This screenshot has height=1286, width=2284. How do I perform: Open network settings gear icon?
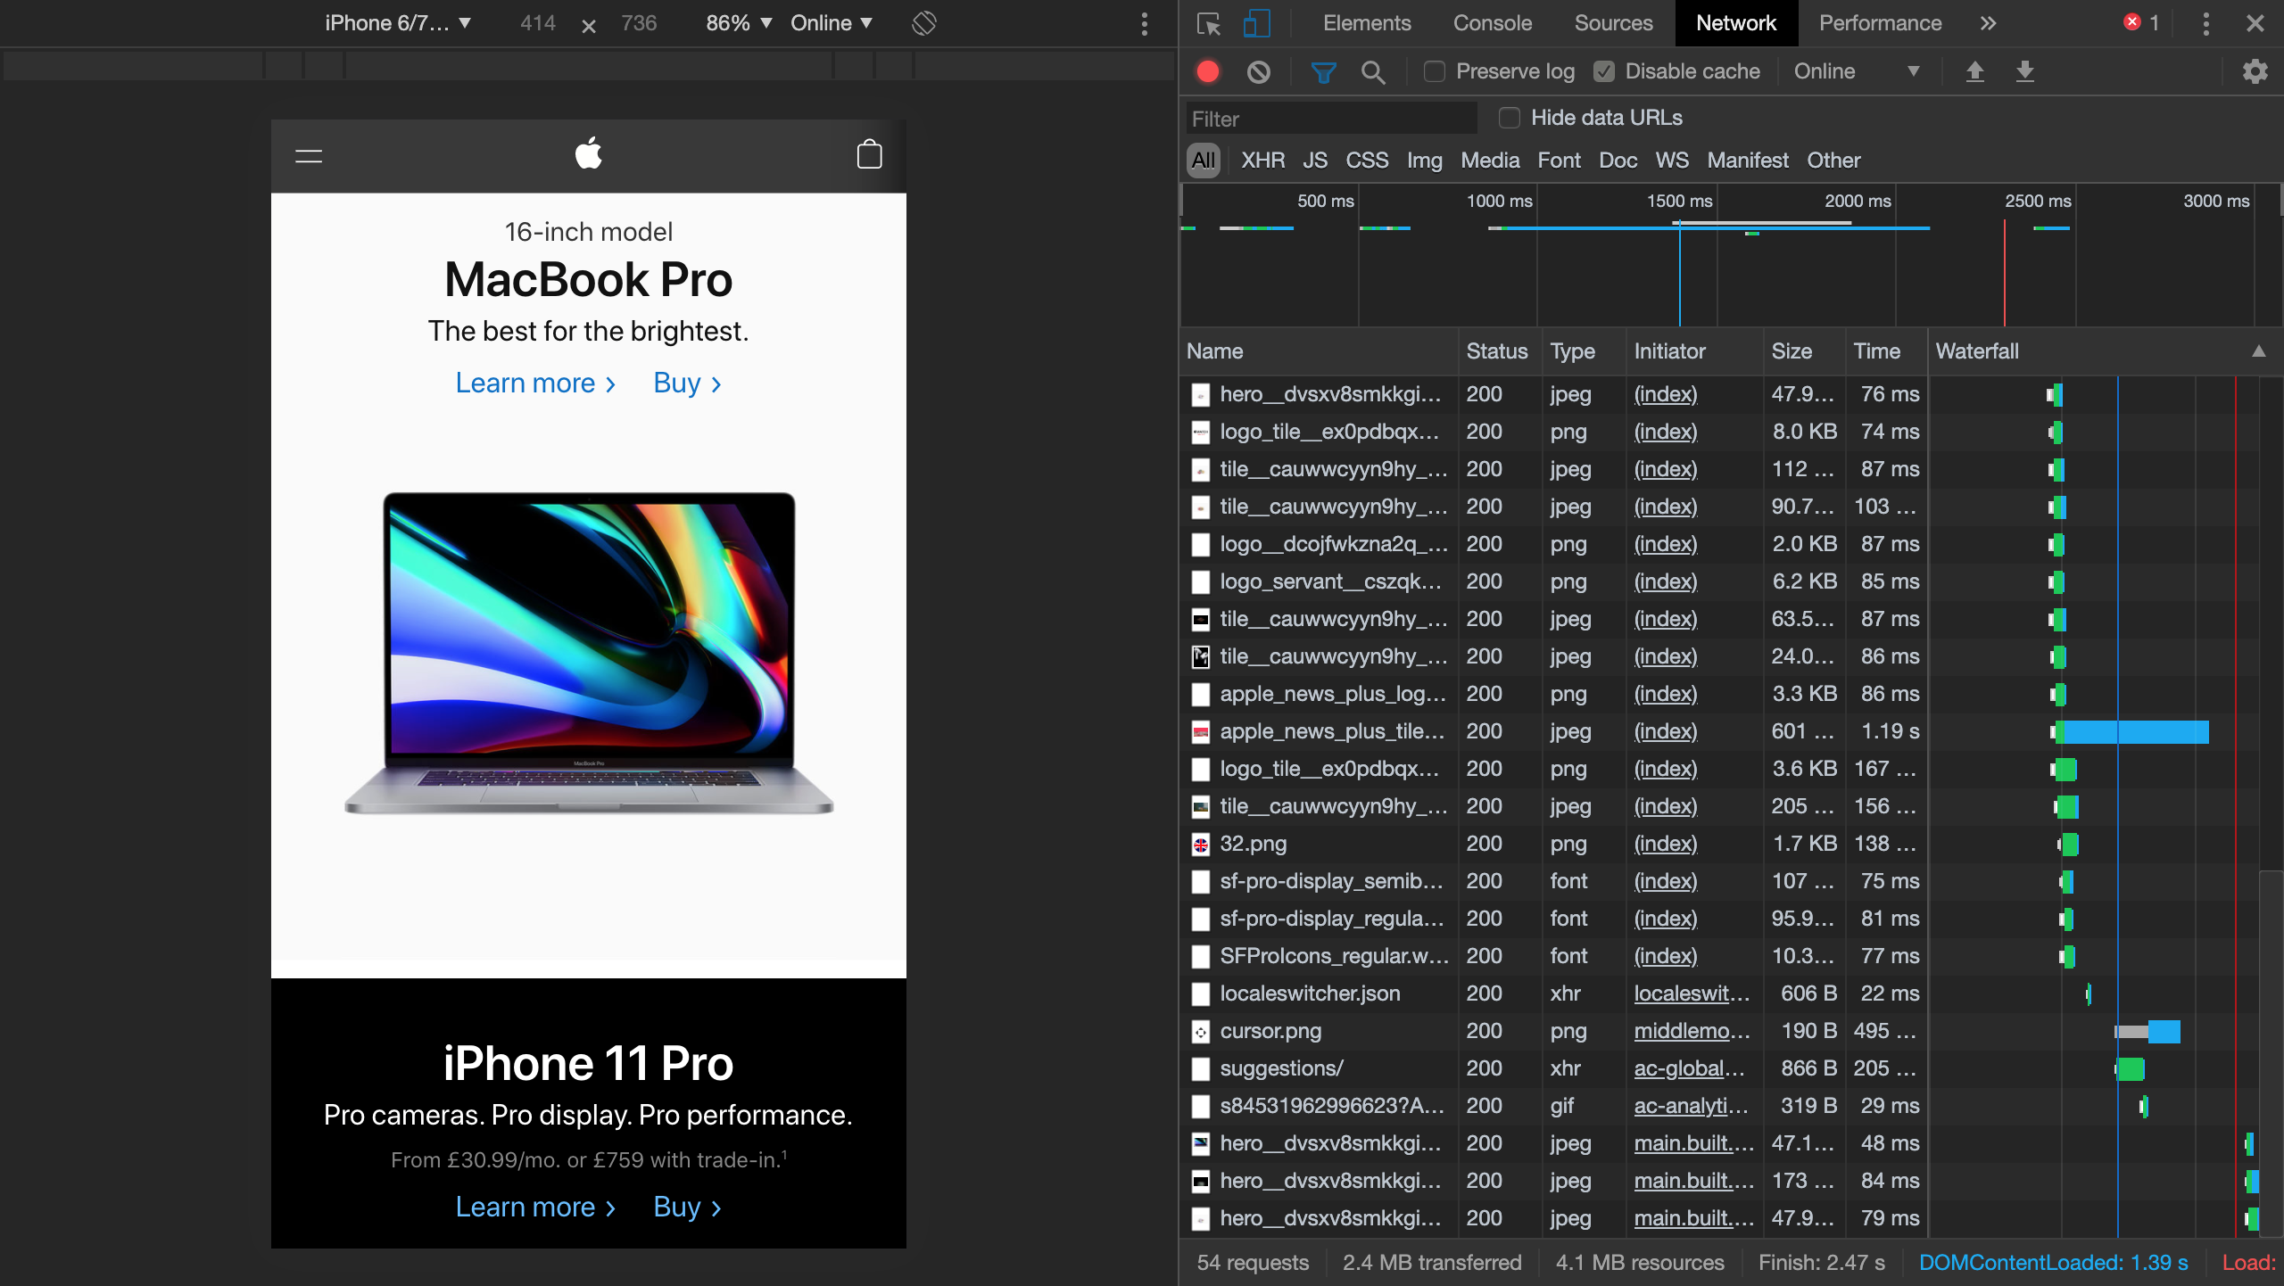[x=2255, y=71]
